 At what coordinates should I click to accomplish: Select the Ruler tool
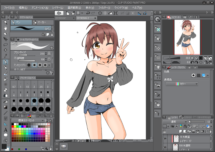tap(5, 124)
